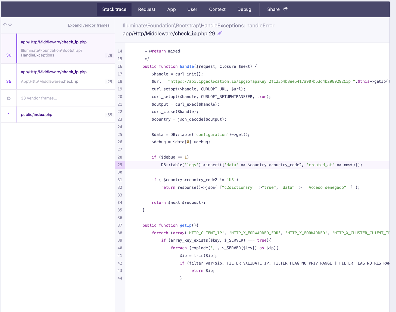
Task: Switch to the App tab
Action: pos(171,9)
